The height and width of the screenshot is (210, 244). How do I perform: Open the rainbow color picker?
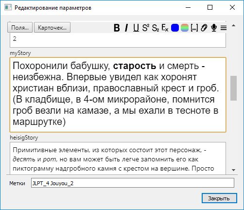[185, 28]
